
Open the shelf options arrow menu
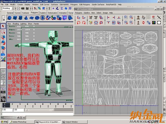pos(4,20)
